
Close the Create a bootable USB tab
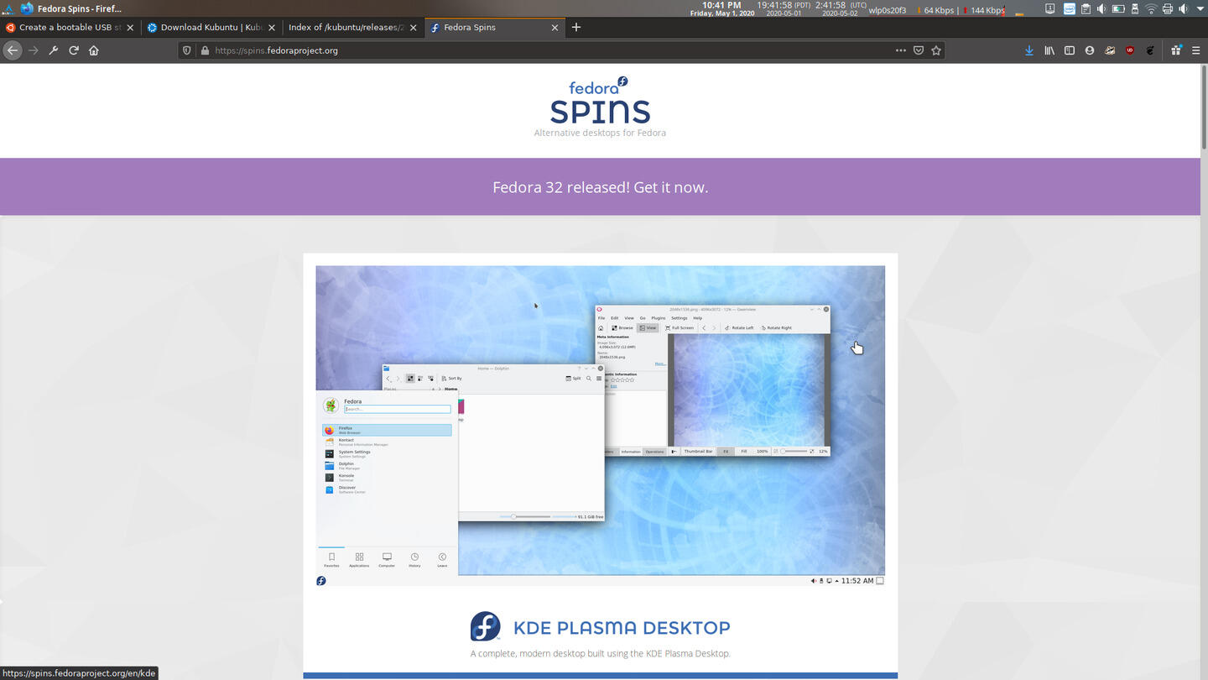pyautogui.click(x=130, y=28)
